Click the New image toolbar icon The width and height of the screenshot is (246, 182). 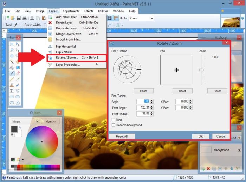click(x=7, y=18)
